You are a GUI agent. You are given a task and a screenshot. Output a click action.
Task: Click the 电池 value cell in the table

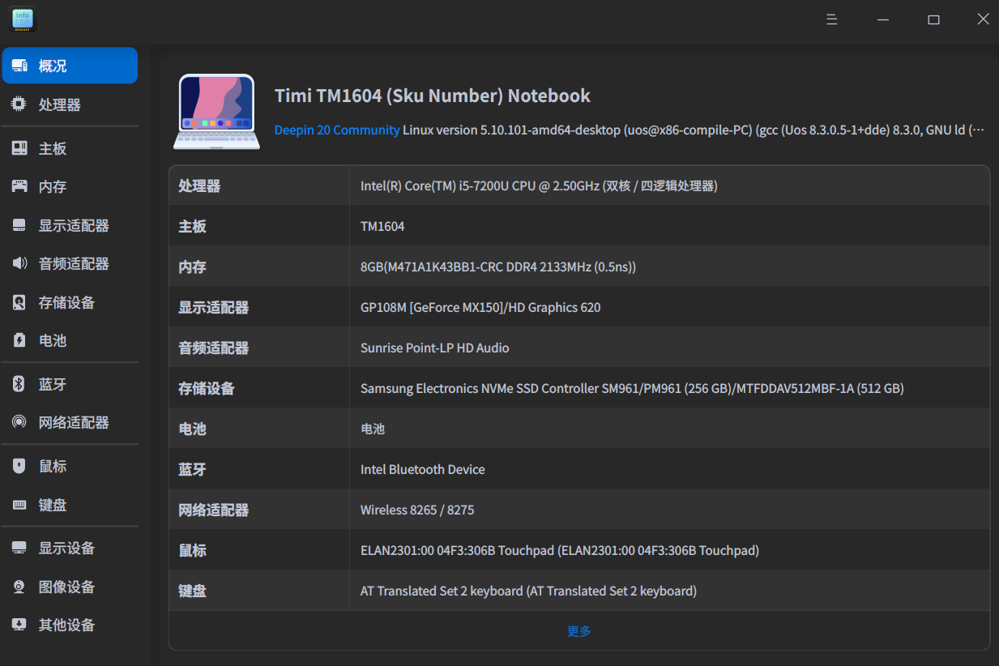pyautogui.click(x=373, y=429)
